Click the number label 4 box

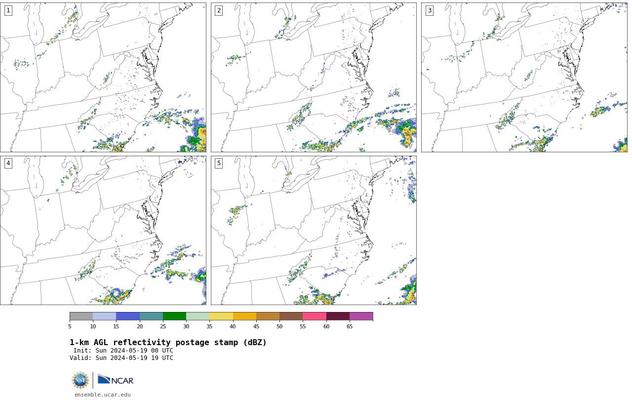(x=8, y=163)
